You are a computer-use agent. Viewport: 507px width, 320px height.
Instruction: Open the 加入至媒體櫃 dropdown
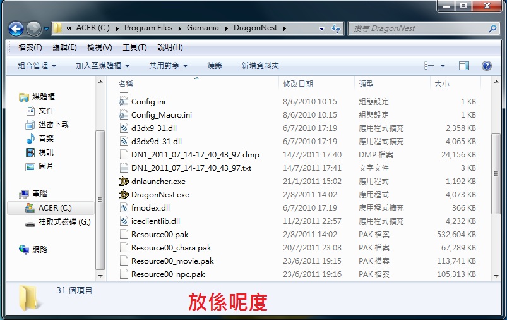[102, 66]
